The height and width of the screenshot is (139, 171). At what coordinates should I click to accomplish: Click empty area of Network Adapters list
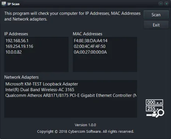pos(71,108)
